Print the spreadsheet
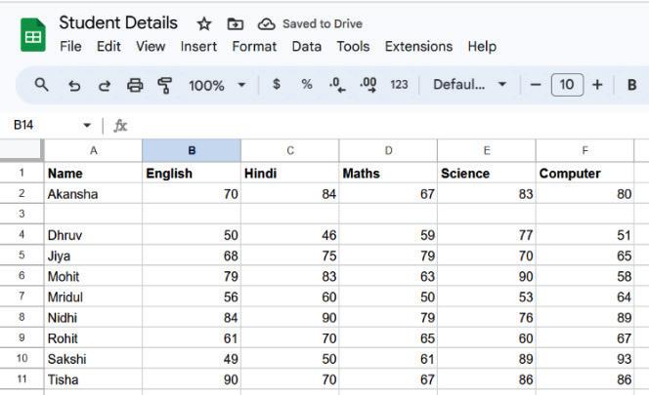 pos(135,85)
